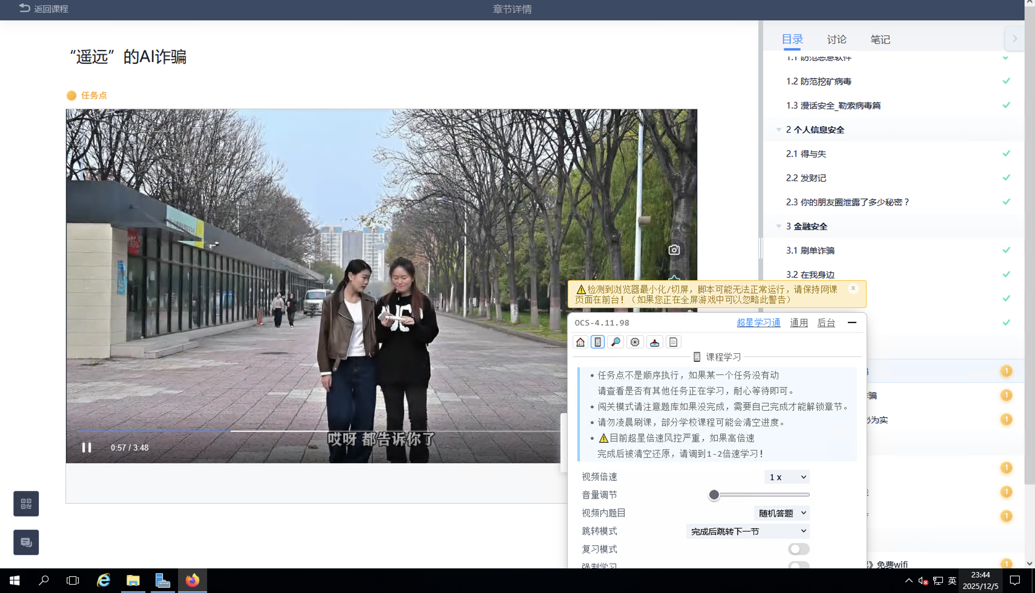Click the 返回课程 back link
1035x593 pixels.
click(44, 8)
